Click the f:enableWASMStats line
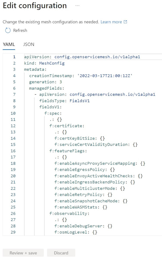The width and height of the screenshot is (162, 259). click(x=81, y=207)
